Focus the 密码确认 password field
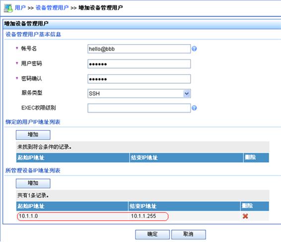The width and height of the screenshot is (281, 242). pyautogui.click(x=139, y=79)
